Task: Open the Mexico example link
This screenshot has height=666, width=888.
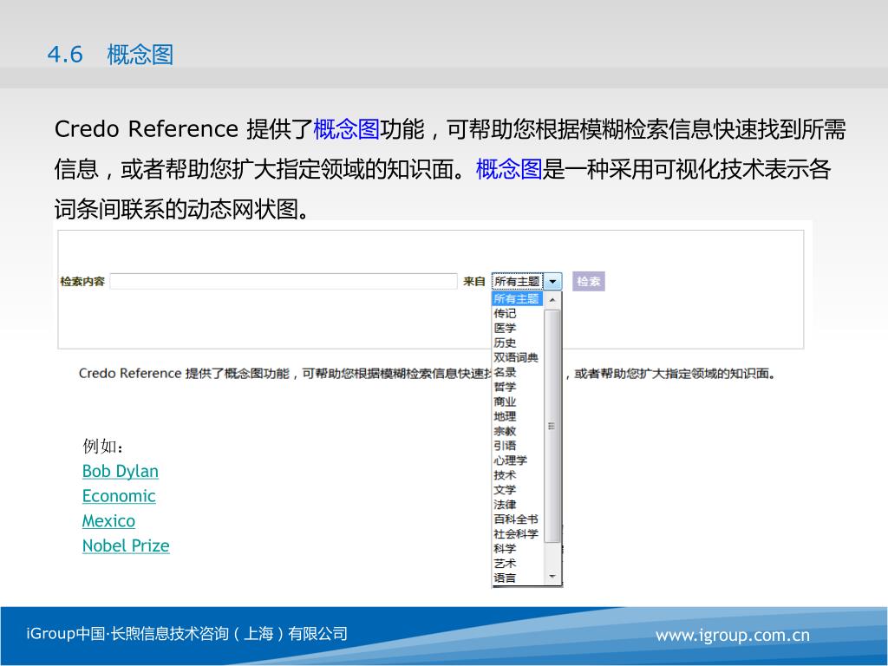Action: pyautogui.click(x=108, y=521)
